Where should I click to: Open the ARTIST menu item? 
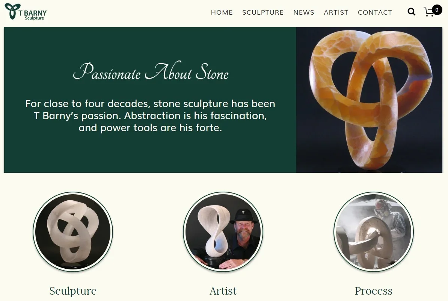tap(336, 12)
